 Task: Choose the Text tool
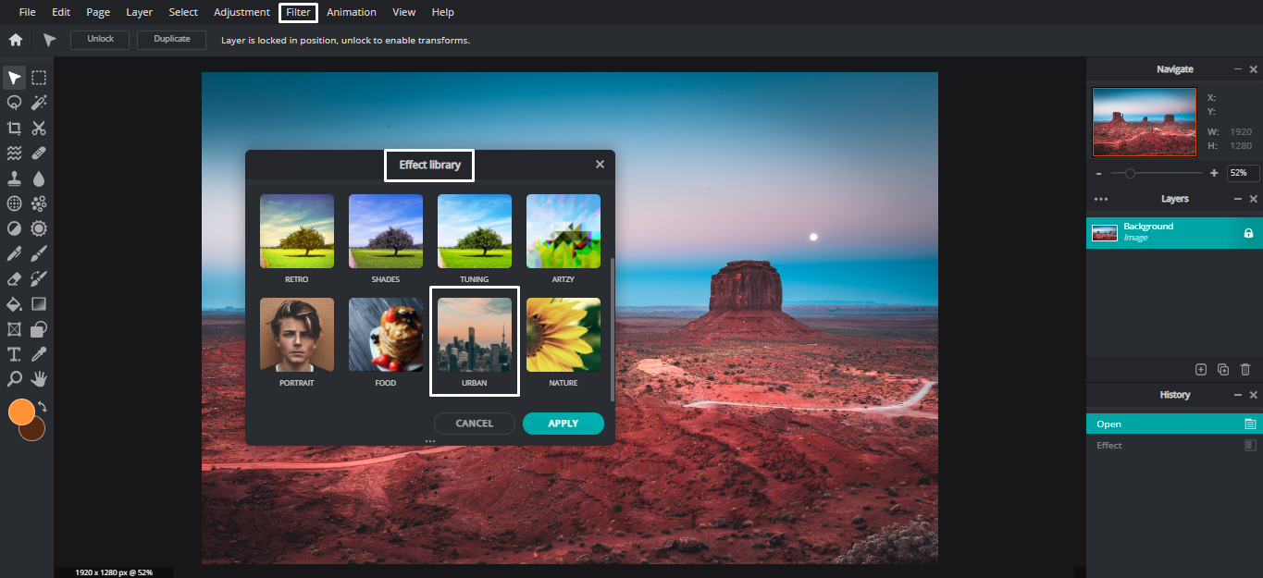tap(14, 353)
